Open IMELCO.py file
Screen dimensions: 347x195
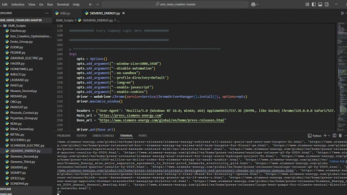click(18, 74)
